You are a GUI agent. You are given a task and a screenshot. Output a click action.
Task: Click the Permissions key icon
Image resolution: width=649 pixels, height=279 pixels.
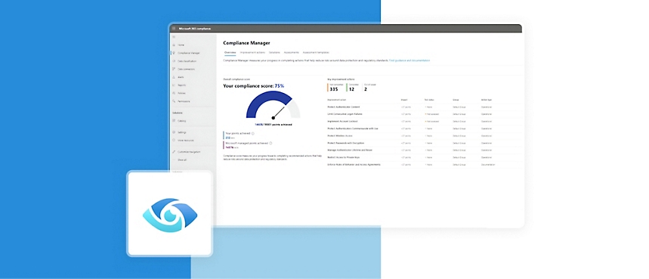pyautogui.click(x=174, y=101)
